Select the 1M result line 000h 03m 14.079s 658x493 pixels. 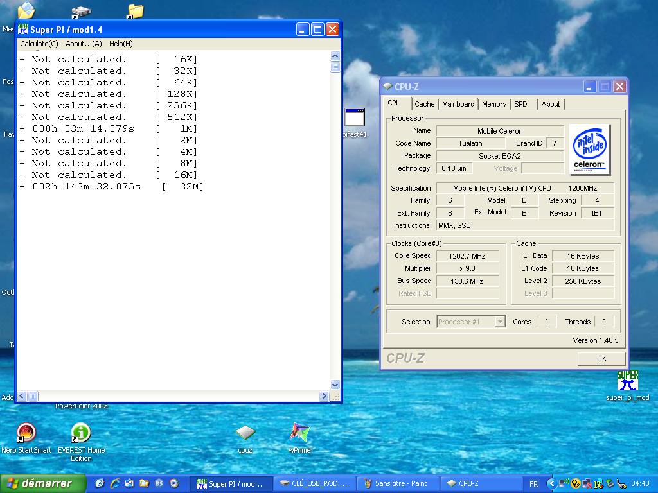click(108, 128)
